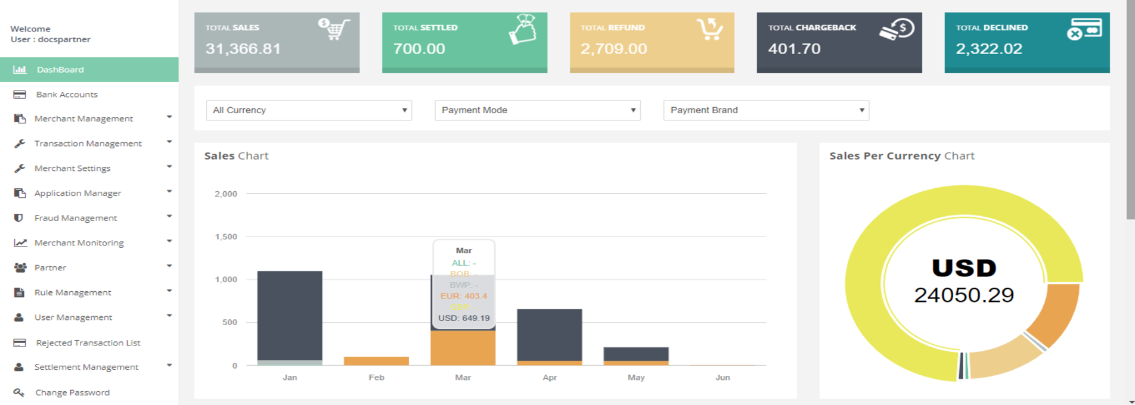Viewport: 1135px width, 405px height.
Task: Open the Payment Brand dropdown
Action: [766, 110]
